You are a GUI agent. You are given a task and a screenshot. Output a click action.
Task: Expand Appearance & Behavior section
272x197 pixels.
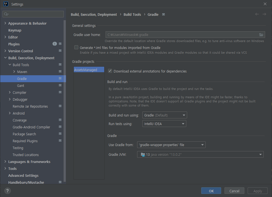coord(5,23)
